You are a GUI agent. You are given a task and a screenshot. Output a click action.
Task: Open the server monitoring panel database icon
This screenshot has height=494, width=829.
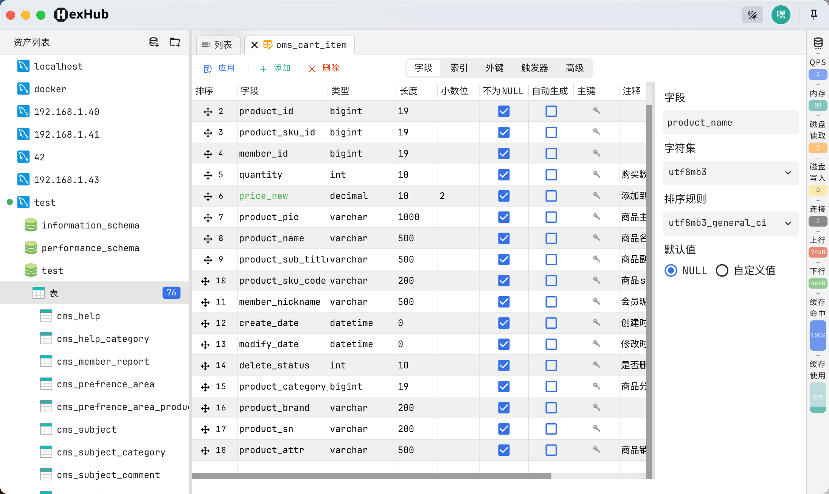click(x=818, y=43)
